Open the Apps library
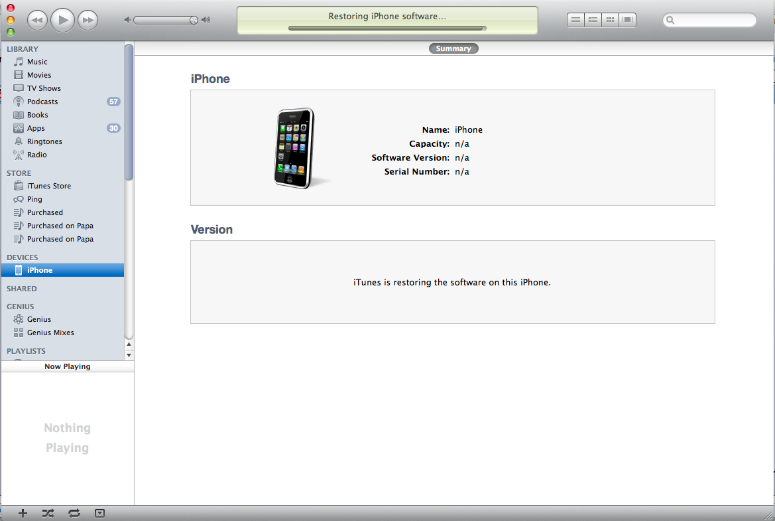This screenshot has width=775, height=521. tap(62, 128)
